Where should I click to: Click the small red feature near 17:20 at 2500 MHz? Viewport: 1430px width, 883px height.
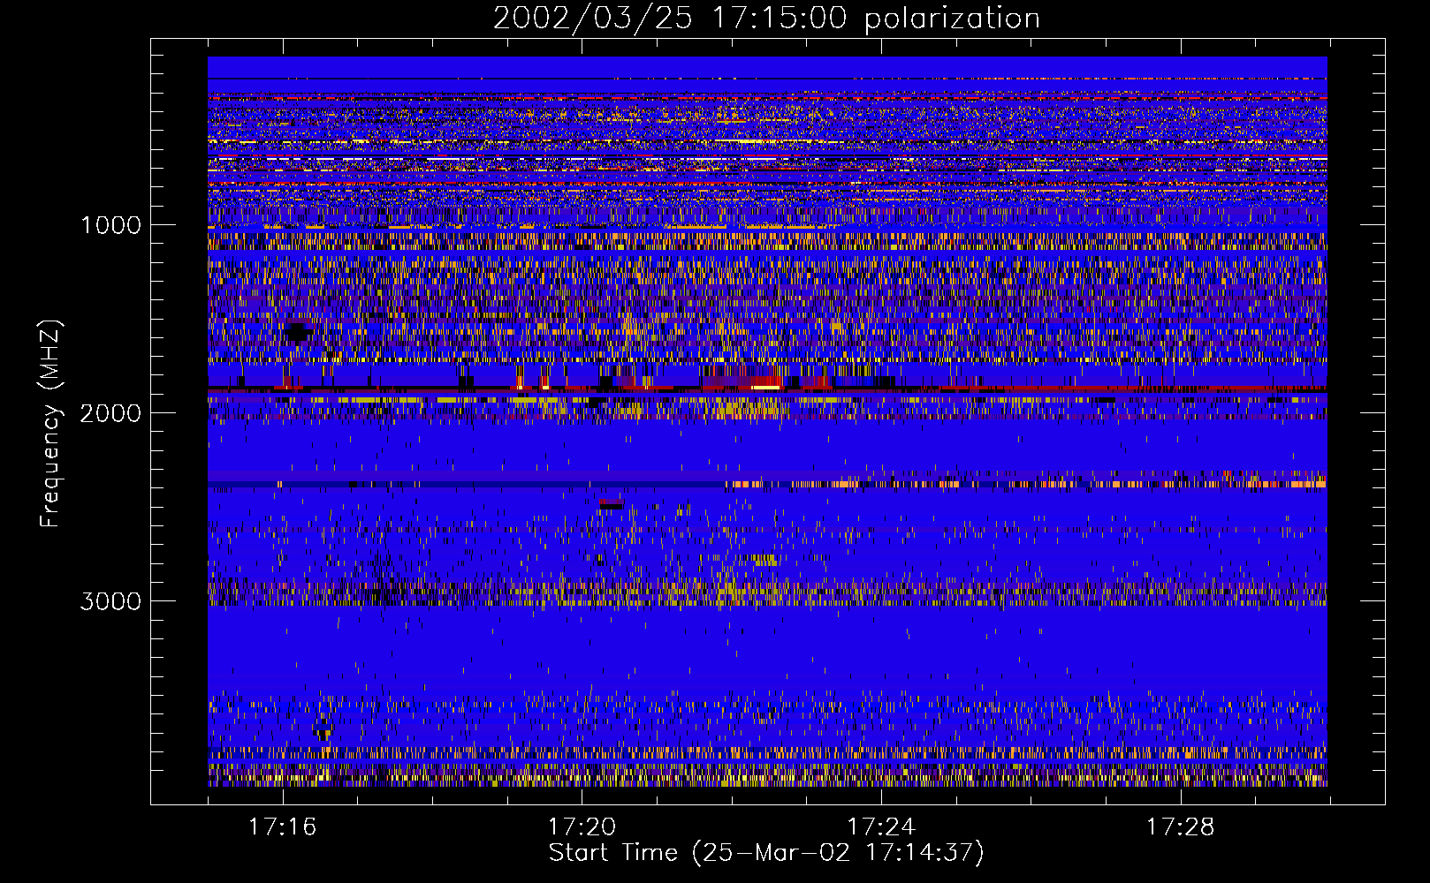coord(611,503)
